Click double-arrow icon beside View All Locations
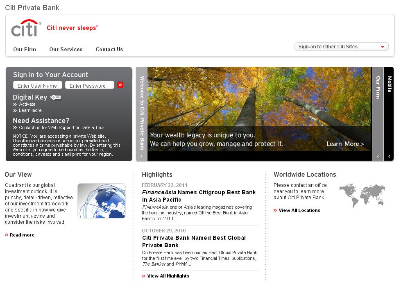 [275, 210]
